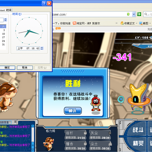
Task: Click the green Go arrow button
Action: [x=139, y=14]
